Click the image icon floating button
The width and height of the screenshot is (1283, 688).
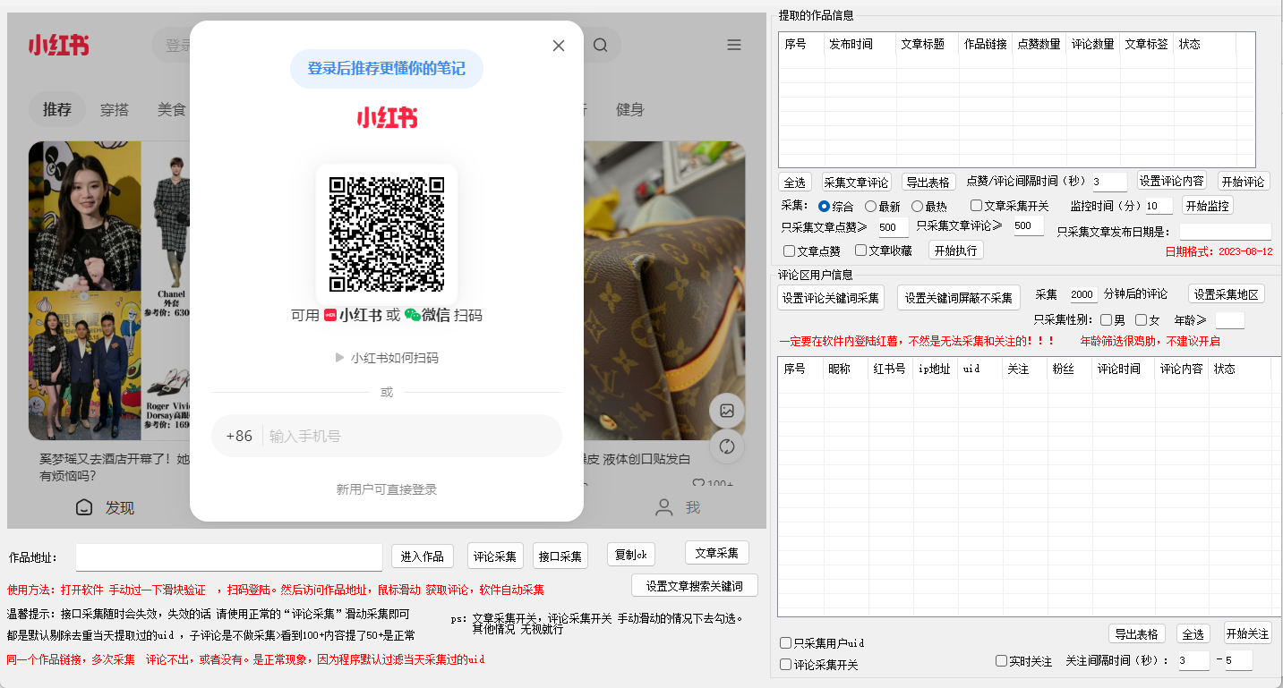click(x=727, y=411)
